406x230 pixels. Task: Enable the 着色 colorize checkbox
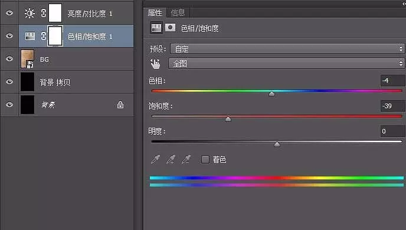click(205, 159)
